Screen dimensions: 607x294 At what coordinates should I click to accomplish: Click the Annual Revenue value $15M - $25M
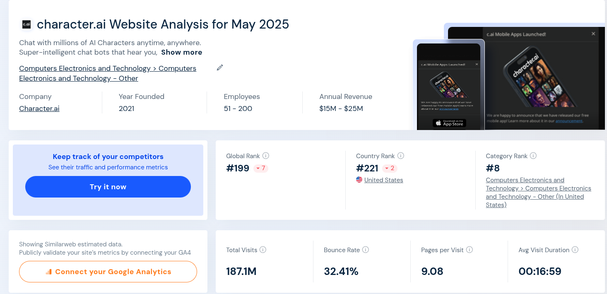341,108
